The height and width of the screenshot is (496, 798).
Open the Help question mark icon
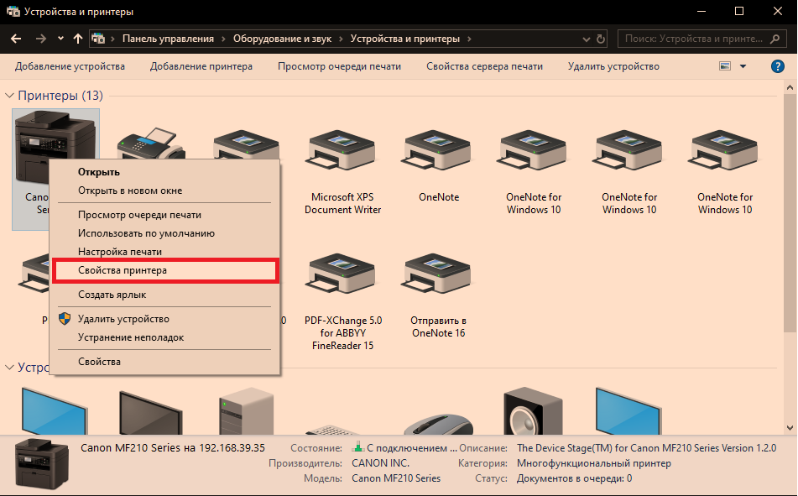coord(778,66)
